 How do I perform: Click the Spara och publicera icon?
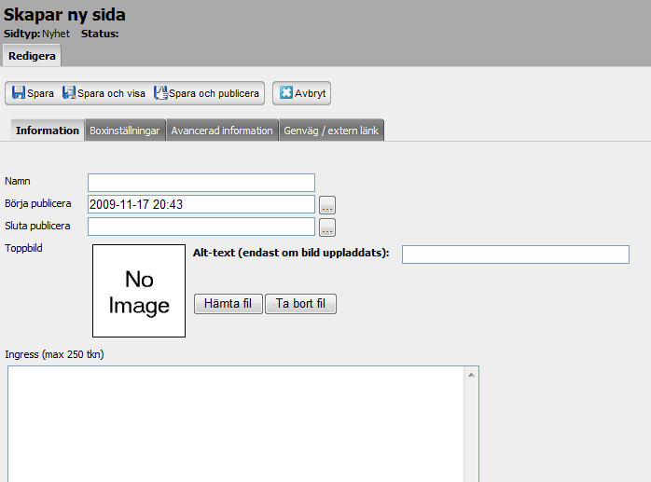coord(160,92)
